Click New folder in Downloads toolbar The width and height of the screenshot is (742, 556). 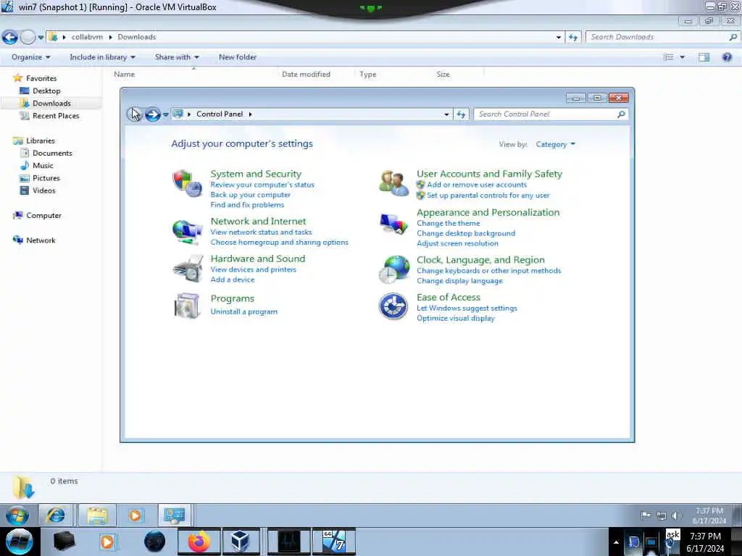(238, 57)
